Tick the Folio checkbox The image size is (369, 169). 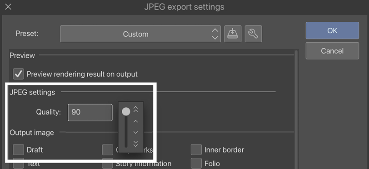pos(196,164)
